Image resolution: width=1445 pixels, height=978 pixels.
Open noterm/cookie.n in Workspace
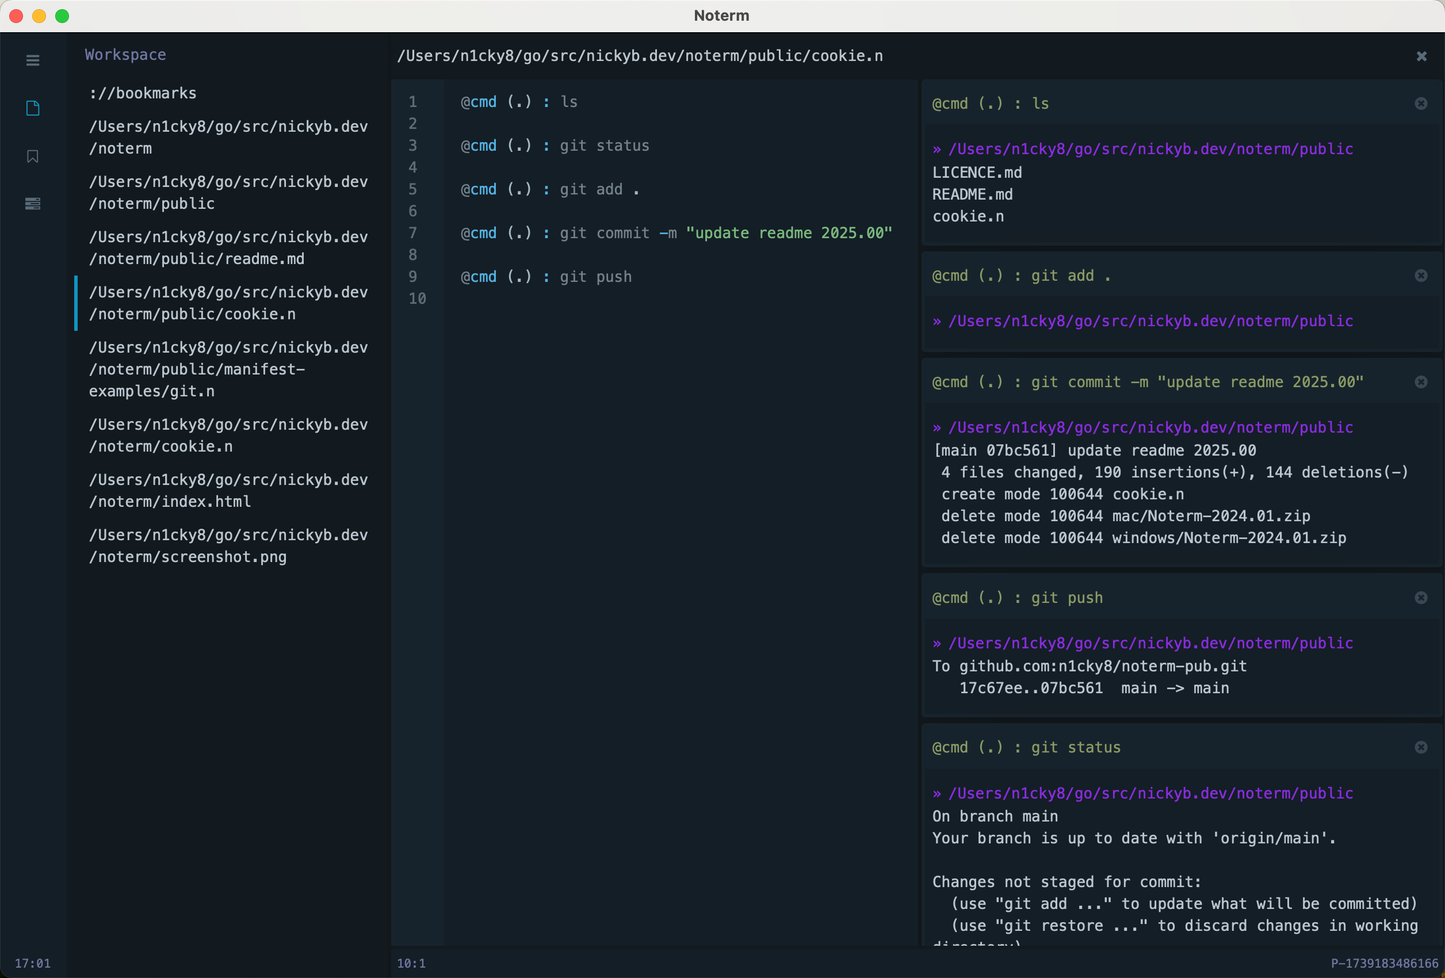tap(228, 436)
